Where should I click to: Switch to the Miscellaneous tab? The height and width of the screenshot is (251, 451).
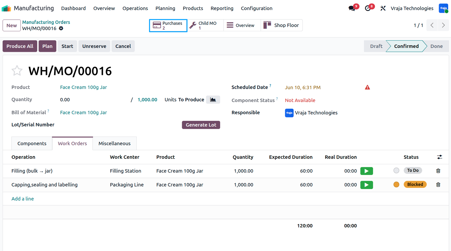[114, 143]
